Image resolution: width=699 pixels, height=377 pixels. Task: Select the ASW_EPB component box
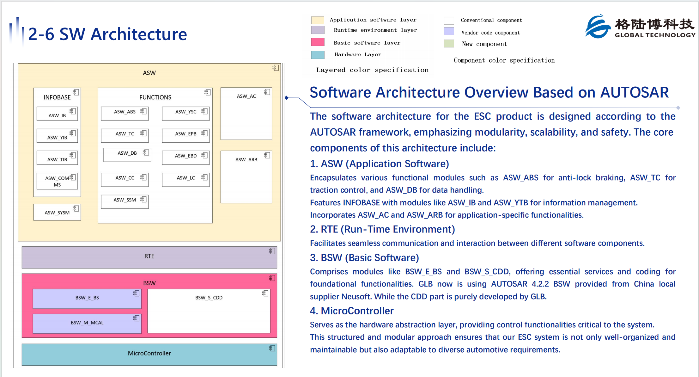click(186, 136)
